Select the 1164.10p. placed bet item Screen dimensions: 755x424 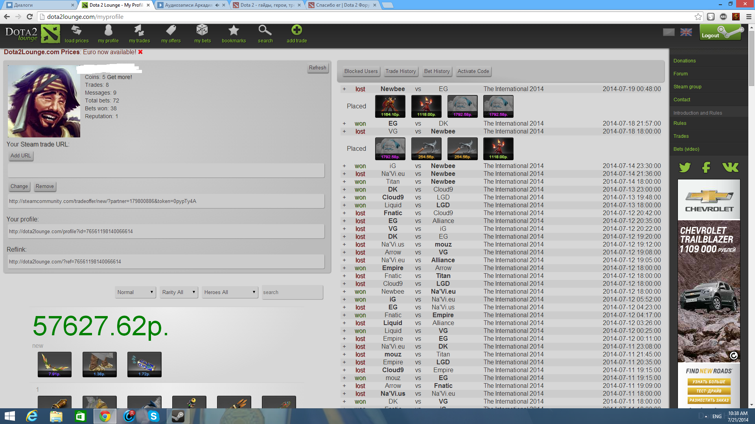coord(390,106)
